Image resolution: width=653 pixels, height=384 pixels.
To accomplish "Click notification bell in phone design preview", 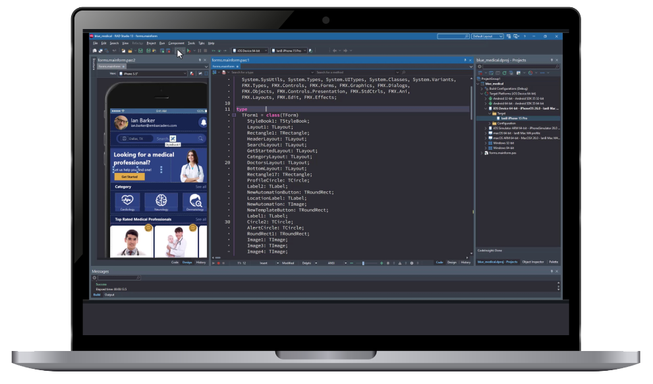I will (x=203, y=122).
